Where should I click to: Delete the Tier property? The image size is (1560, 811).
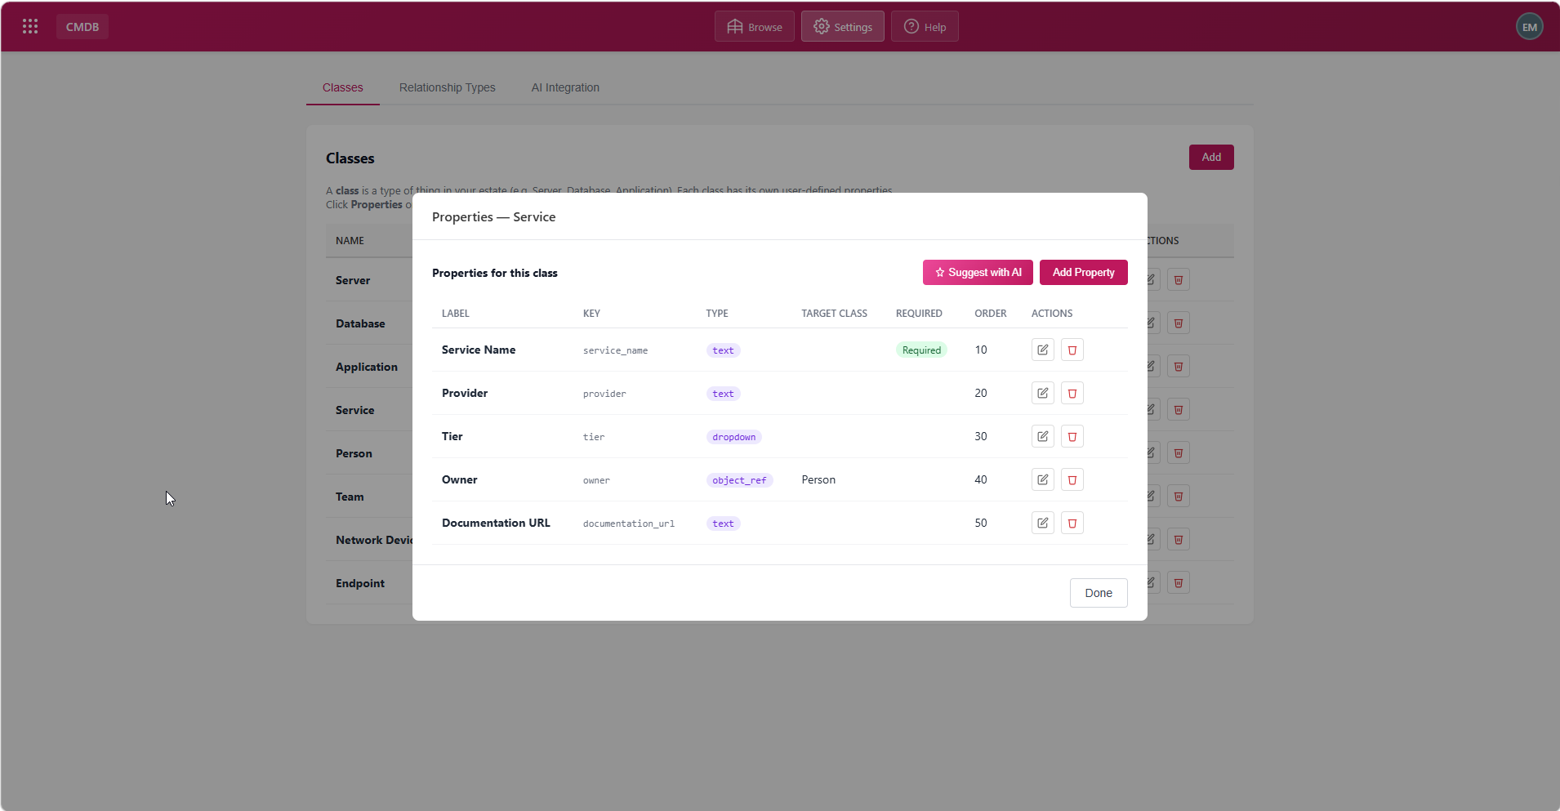[x=1072, y=436]
